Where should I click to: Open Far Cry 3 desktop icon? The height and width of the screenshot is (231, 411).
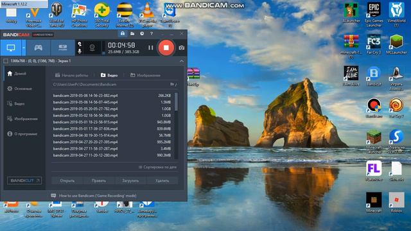click(x=374, y=44)
